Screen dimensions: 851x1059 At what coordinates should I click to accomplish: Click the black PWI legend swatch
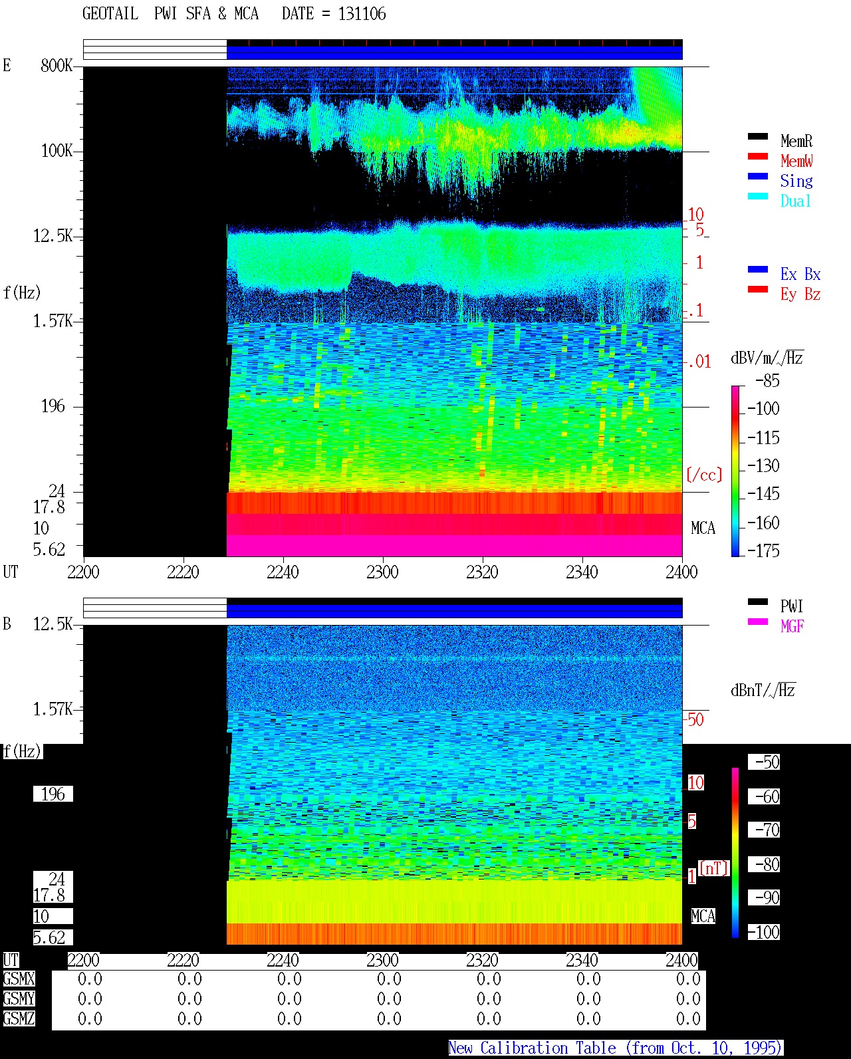pos(757,602)
